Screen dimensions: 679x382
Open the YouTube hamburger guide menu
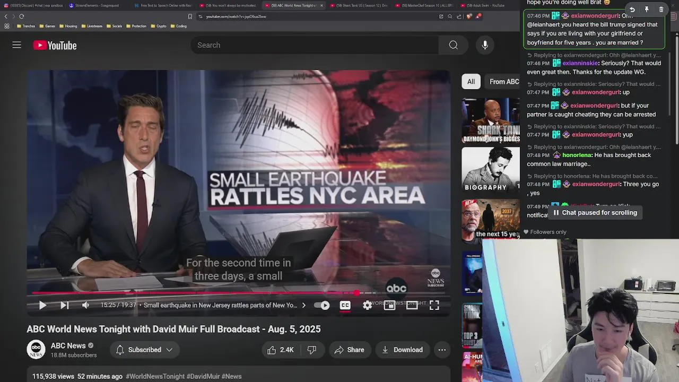[16, 45]
